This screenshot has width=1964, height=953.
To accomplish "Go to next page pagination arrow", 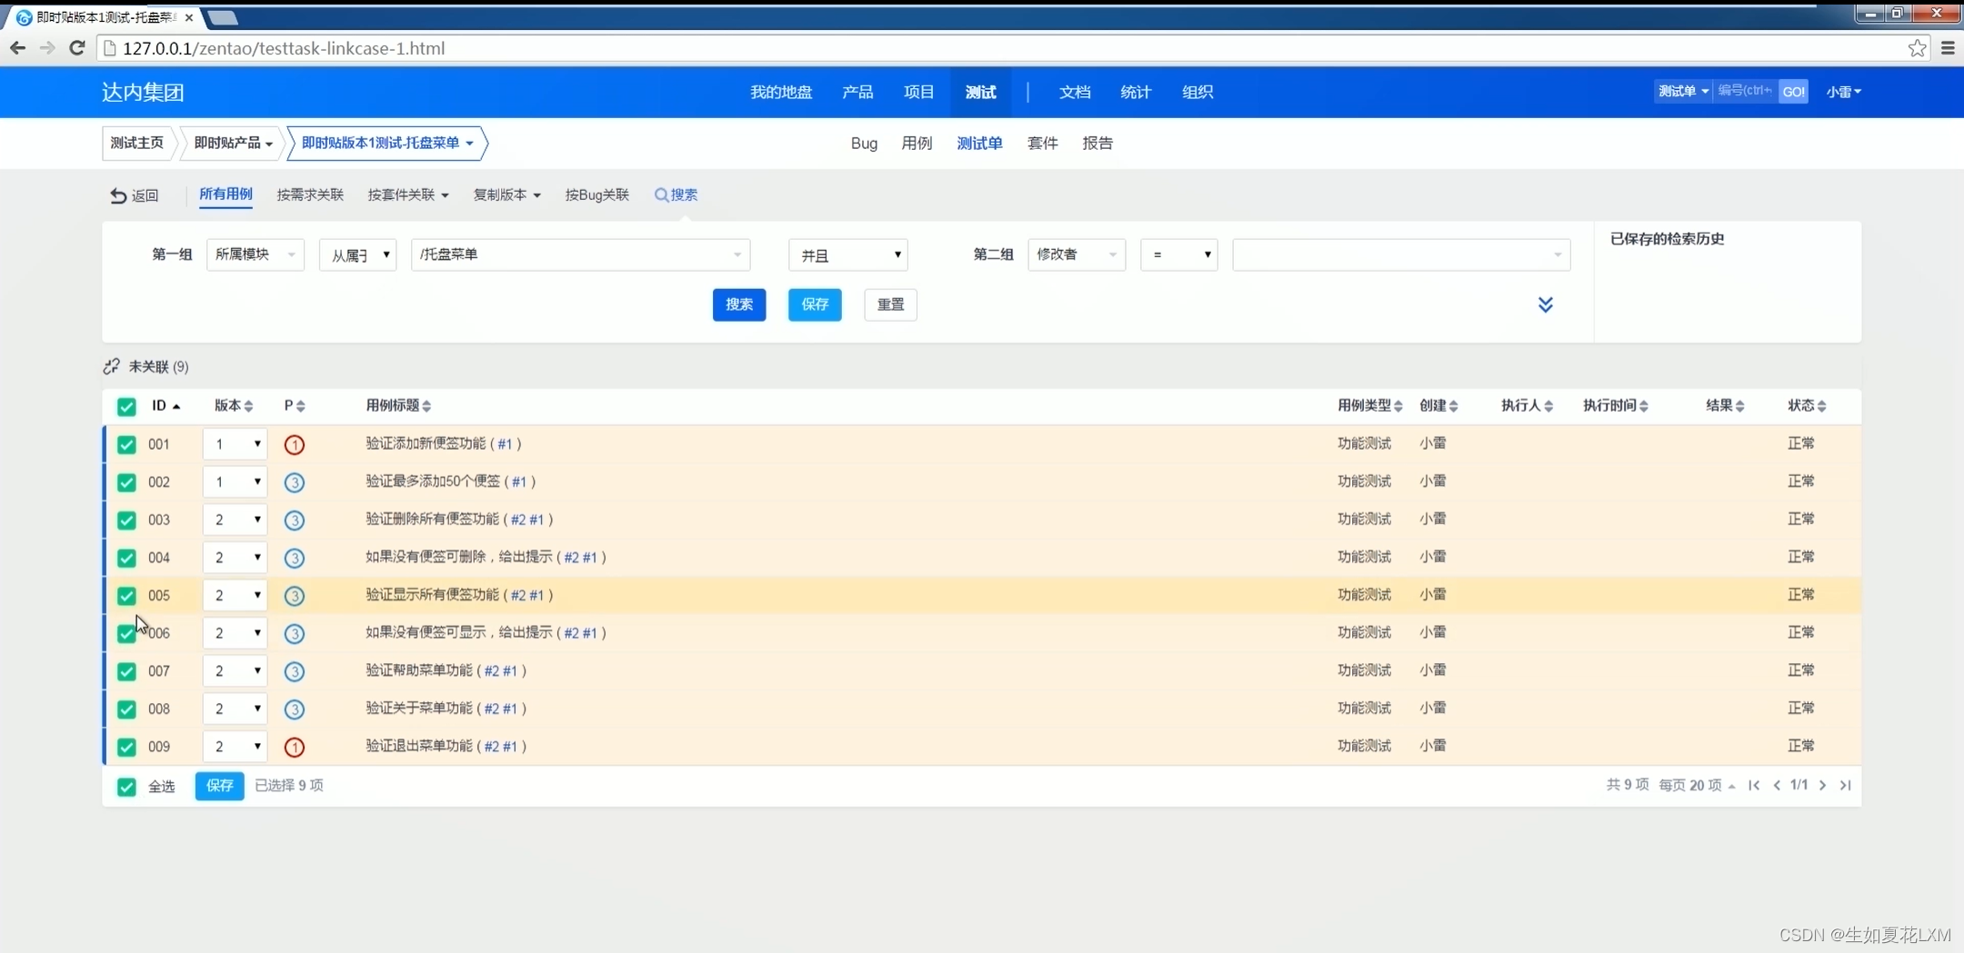I will click(1822, 785).
